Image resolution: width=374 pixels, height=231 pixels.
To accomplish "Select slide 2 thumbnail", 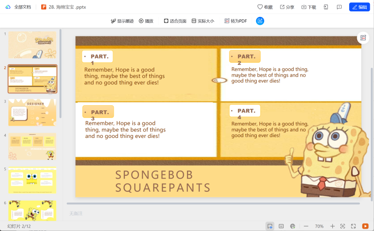I will 32,79.
